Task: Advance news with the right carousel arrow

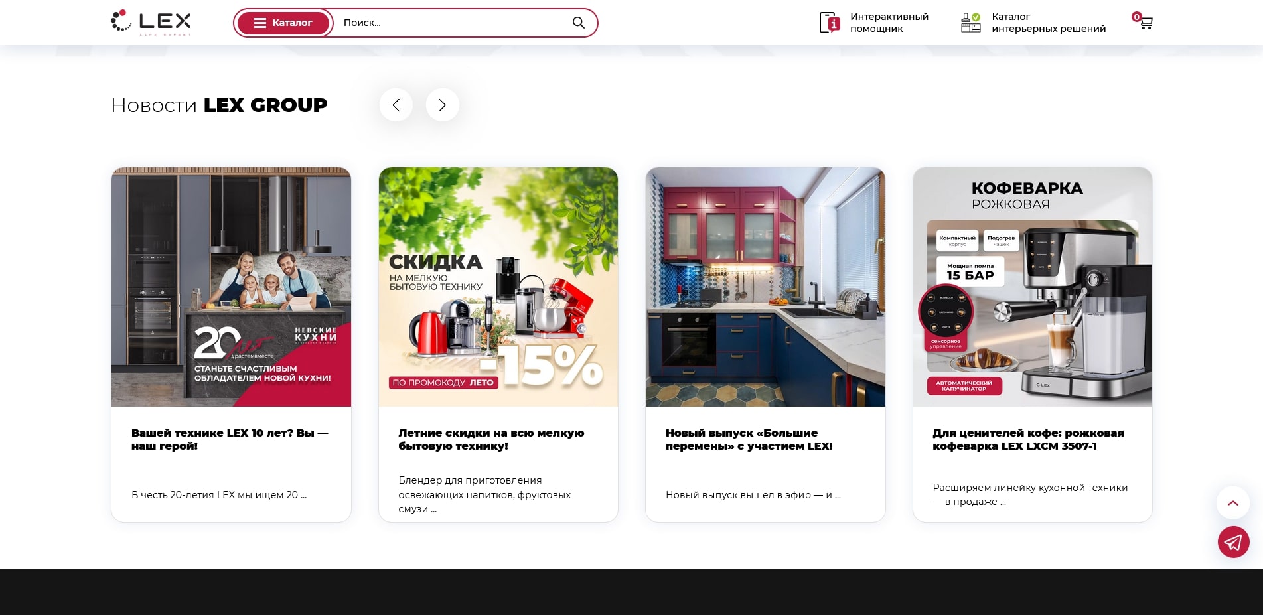Action: click(x=442, y=105)
